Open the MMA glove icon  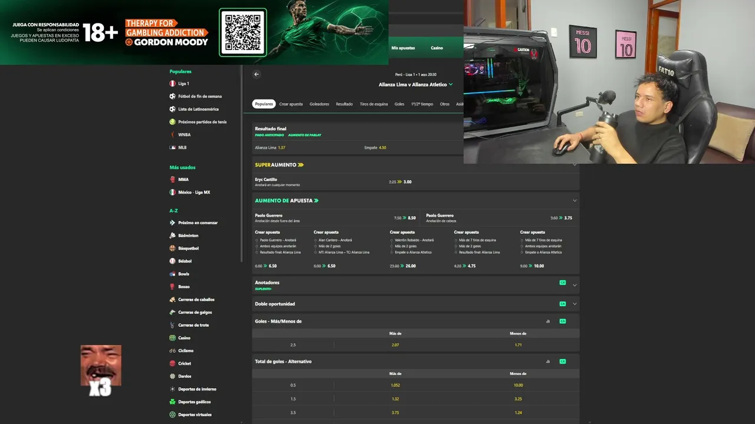tap(172, 180)
